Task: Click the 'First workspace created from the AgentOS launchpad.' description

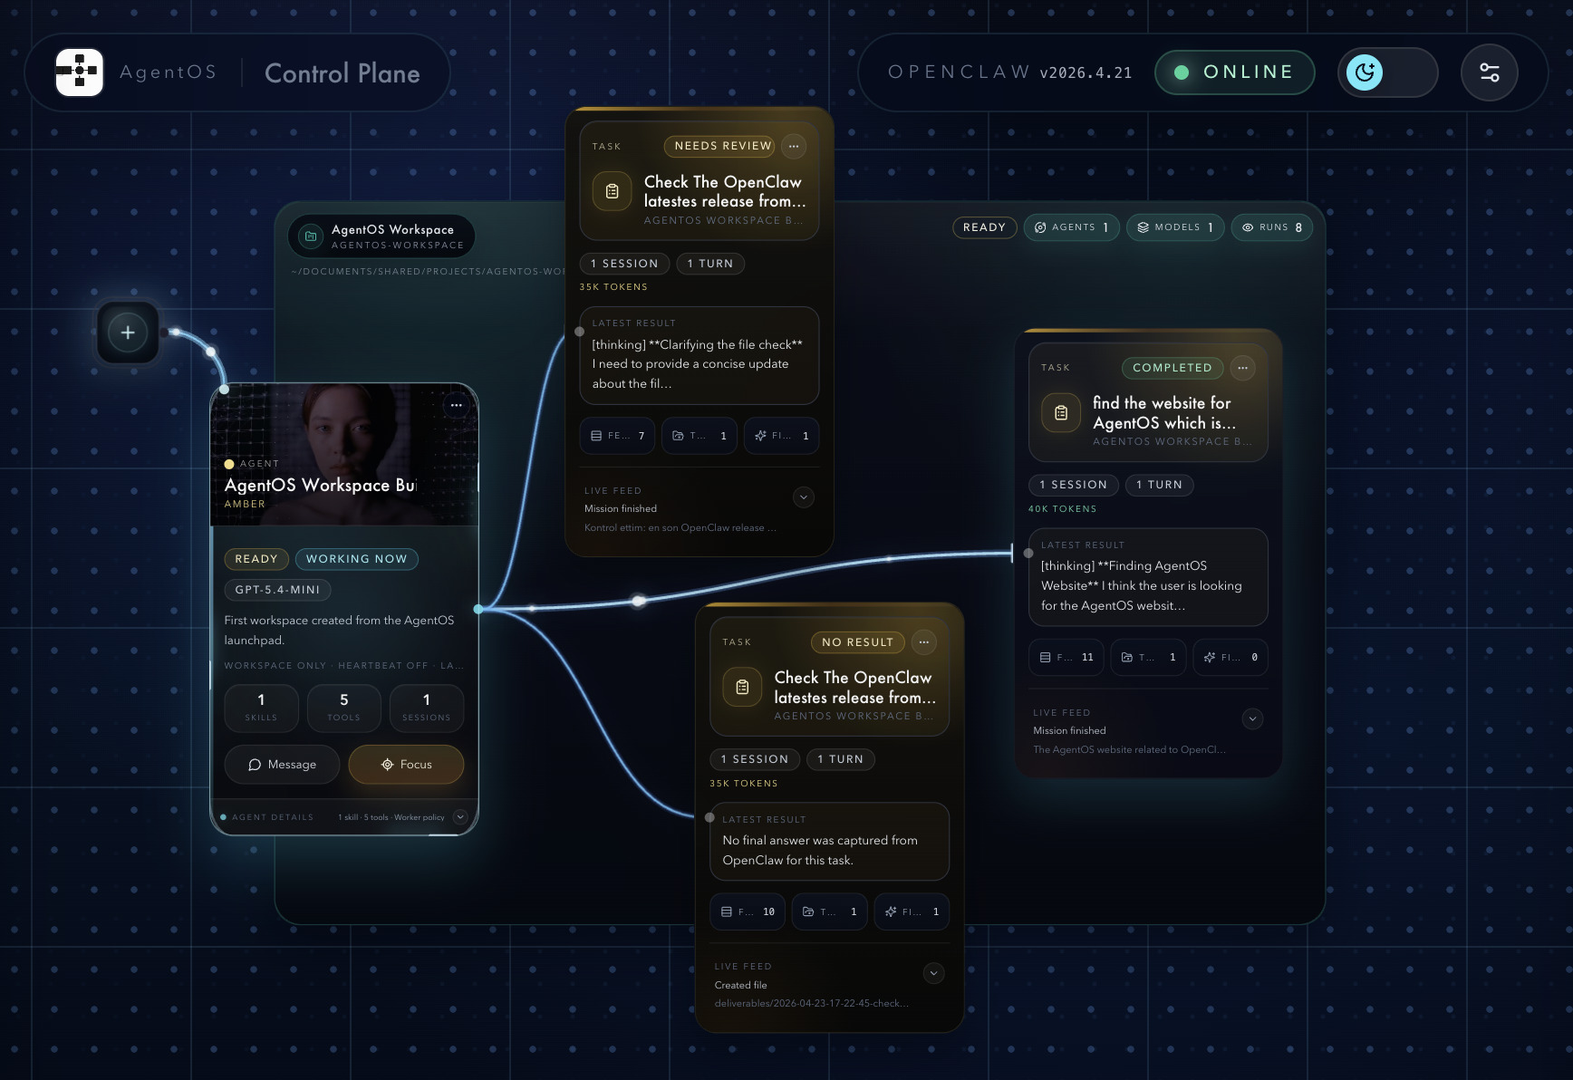Action: click(340, 631)
